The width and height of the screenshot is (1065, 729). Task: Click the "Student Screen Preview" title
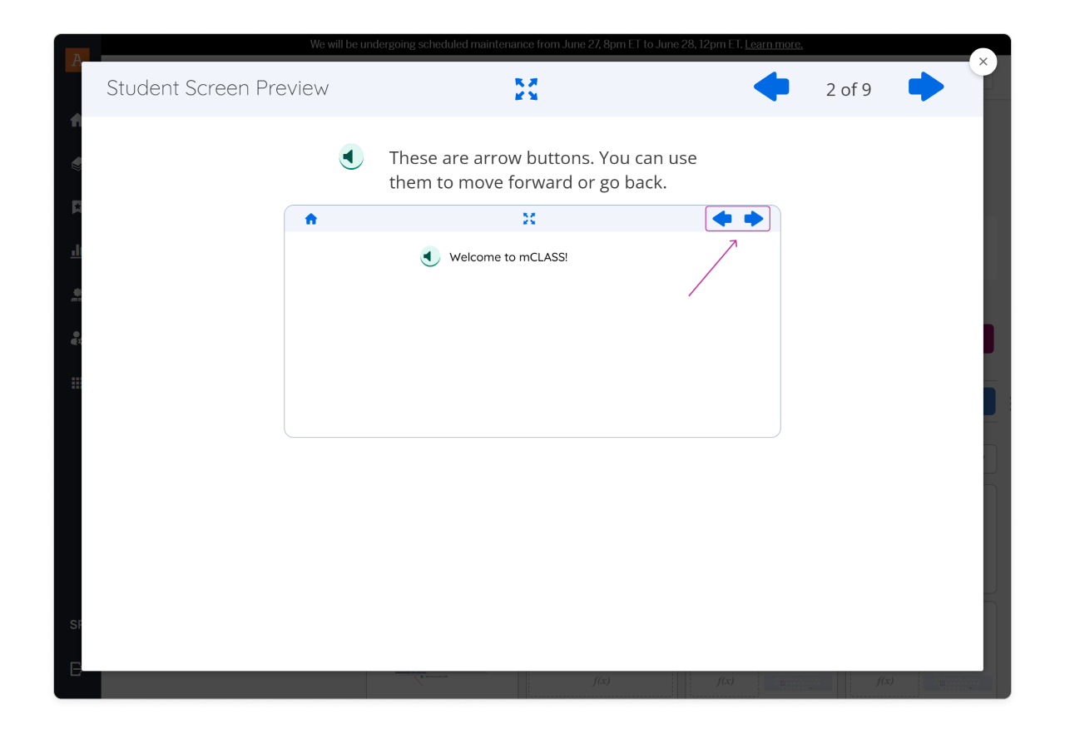217,88
